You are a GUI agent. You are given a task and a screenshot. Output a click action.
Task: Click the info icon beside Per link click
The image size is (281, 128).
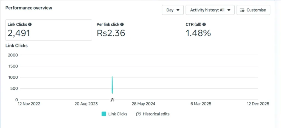point(122,24)
